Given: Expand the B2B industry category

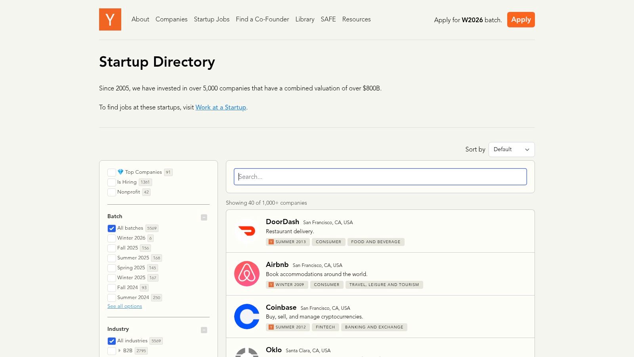Looking at the screenshot, I should pos(119,351).
